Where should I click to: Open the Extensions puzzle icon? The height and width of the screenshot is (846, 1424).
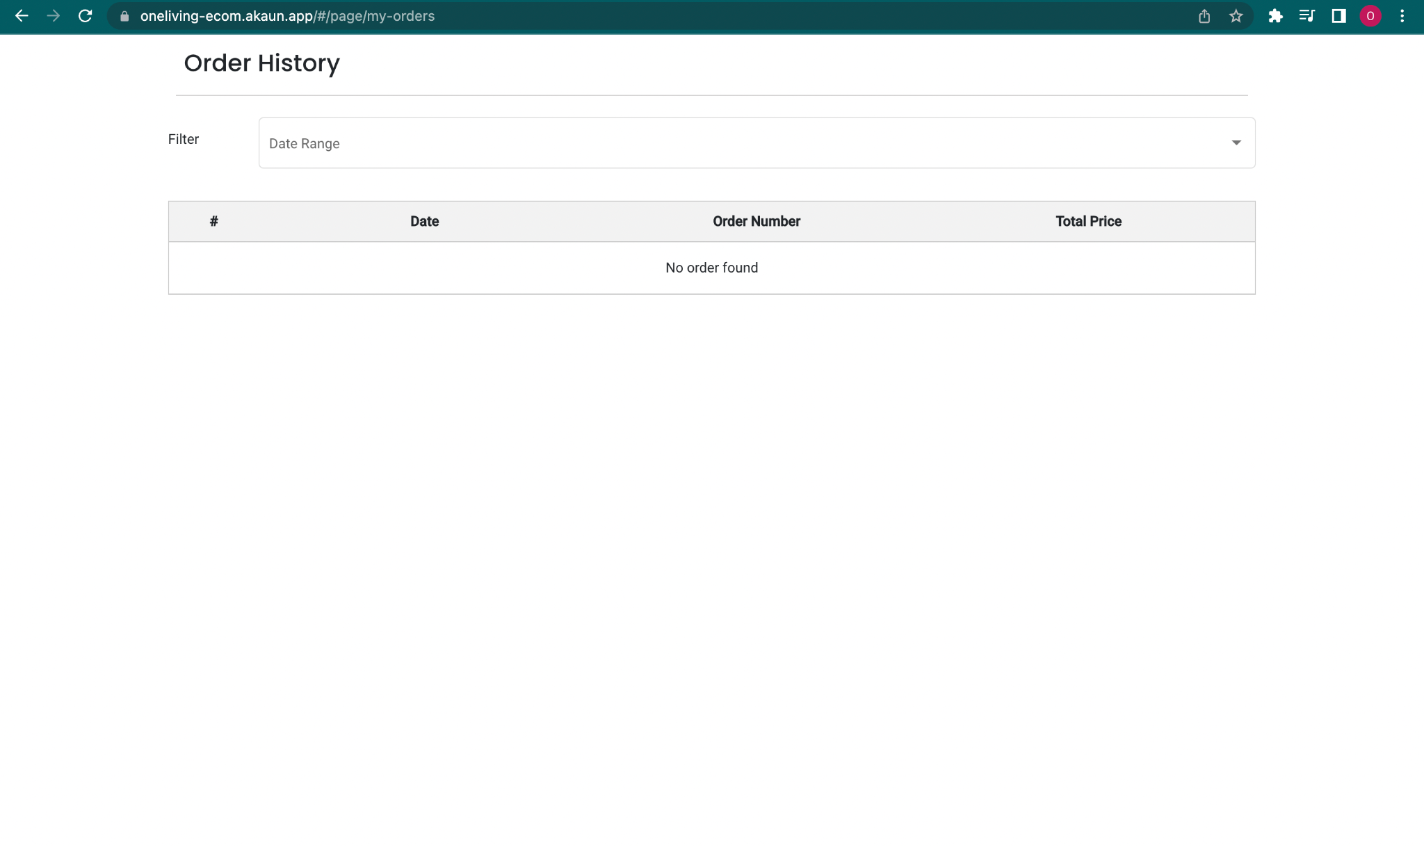(1275, 16)
